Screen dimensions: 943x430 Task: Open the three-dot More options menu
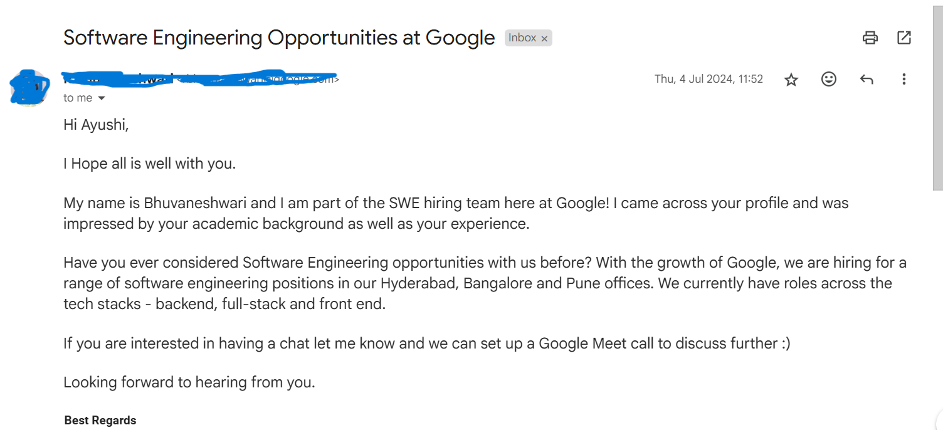[904, 79]
